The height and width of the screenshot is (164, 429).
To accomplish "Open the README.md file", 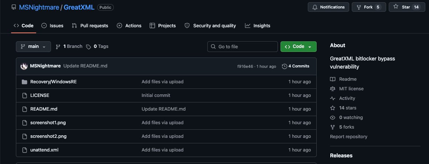I will pyautogui.click(x=44, y=109).
